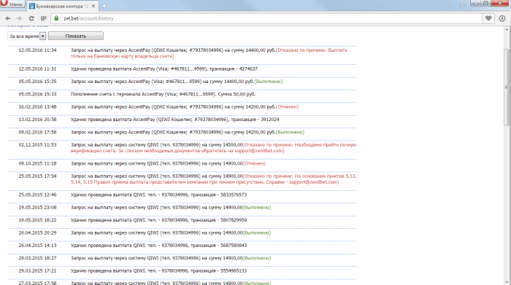Open the tab menu icon near window controls
The height and width of the screenshot is (285, 511).
(x=462, y=6)
